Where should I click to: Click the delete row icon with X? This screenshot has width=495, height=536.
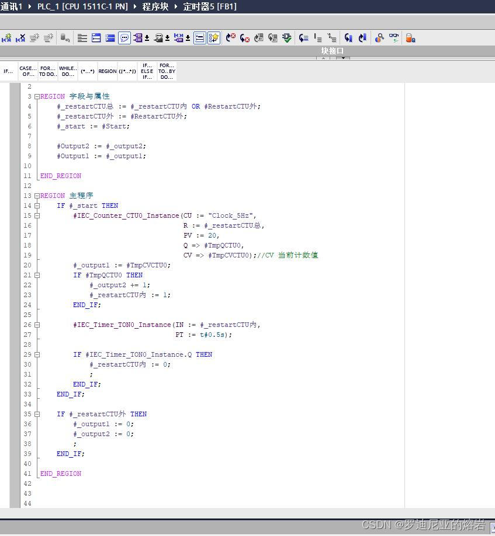[x=20, y=38]
